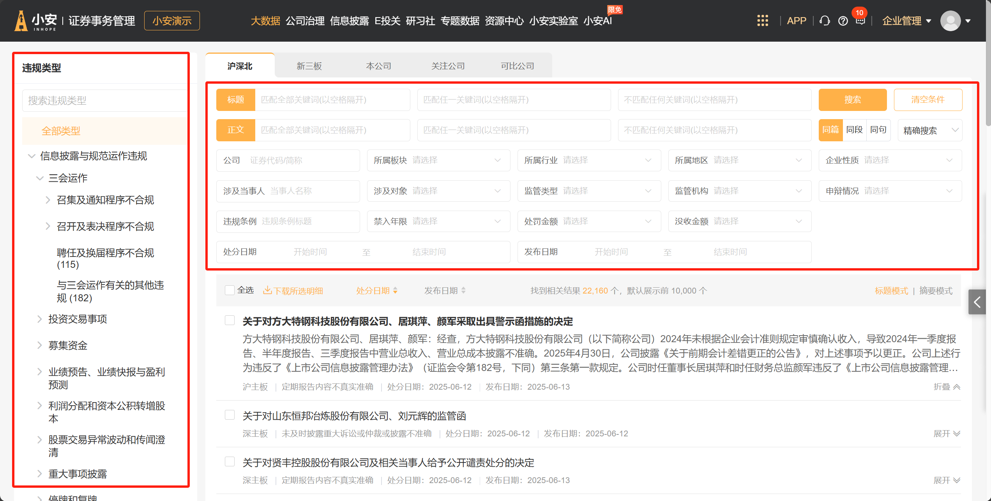Viewport: 991px width, 501px height.
Task: Open 处罚金额 dropdown
Action: tap(589, 221)
